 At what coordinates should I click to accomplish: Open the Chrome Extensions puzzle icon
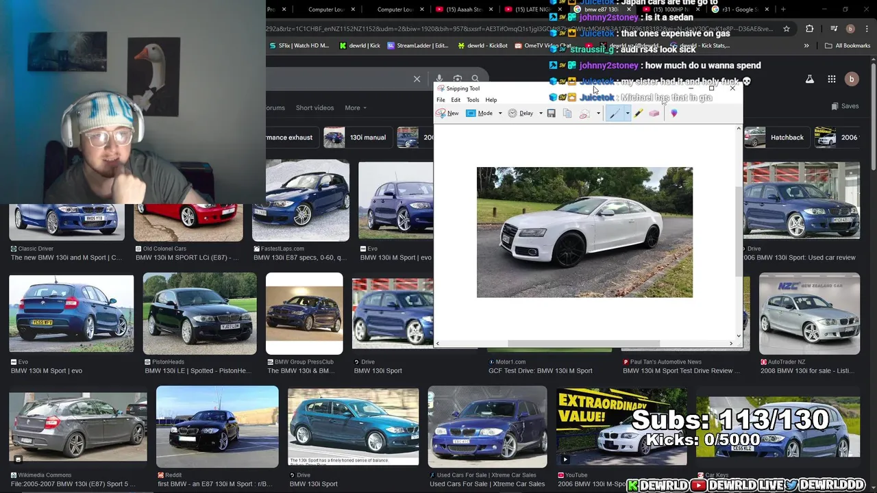[x=810, y=29]
